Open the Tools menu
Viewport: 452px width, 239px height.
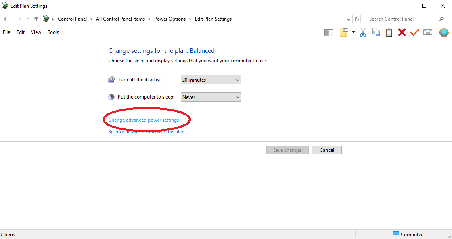coord(53,32)
